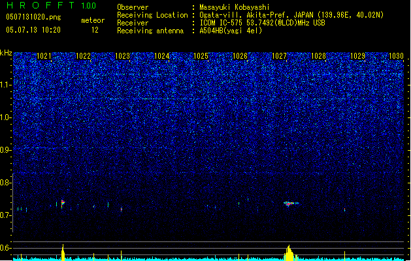The height and width of the screenshot is (261, 411).
Task: Click the 'meteor' count label
Action: (x=93, y=20)
